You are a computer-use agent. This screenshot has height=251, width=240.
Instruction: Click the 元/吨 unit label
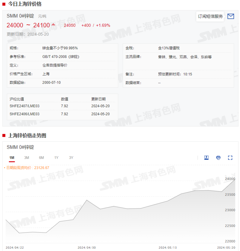pyautogui.click(x=42, y=16)
